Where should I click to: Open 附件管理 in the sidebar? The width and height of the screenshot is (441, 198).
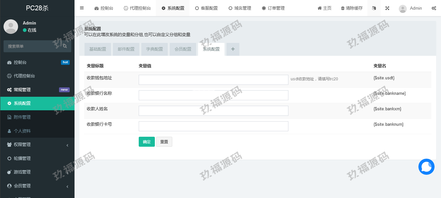tap(22, 117)
